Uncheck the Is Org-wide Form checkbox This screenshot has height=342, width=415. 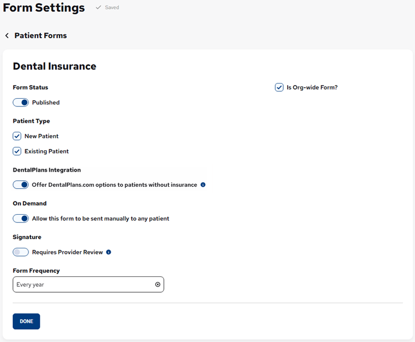point(279,87)
